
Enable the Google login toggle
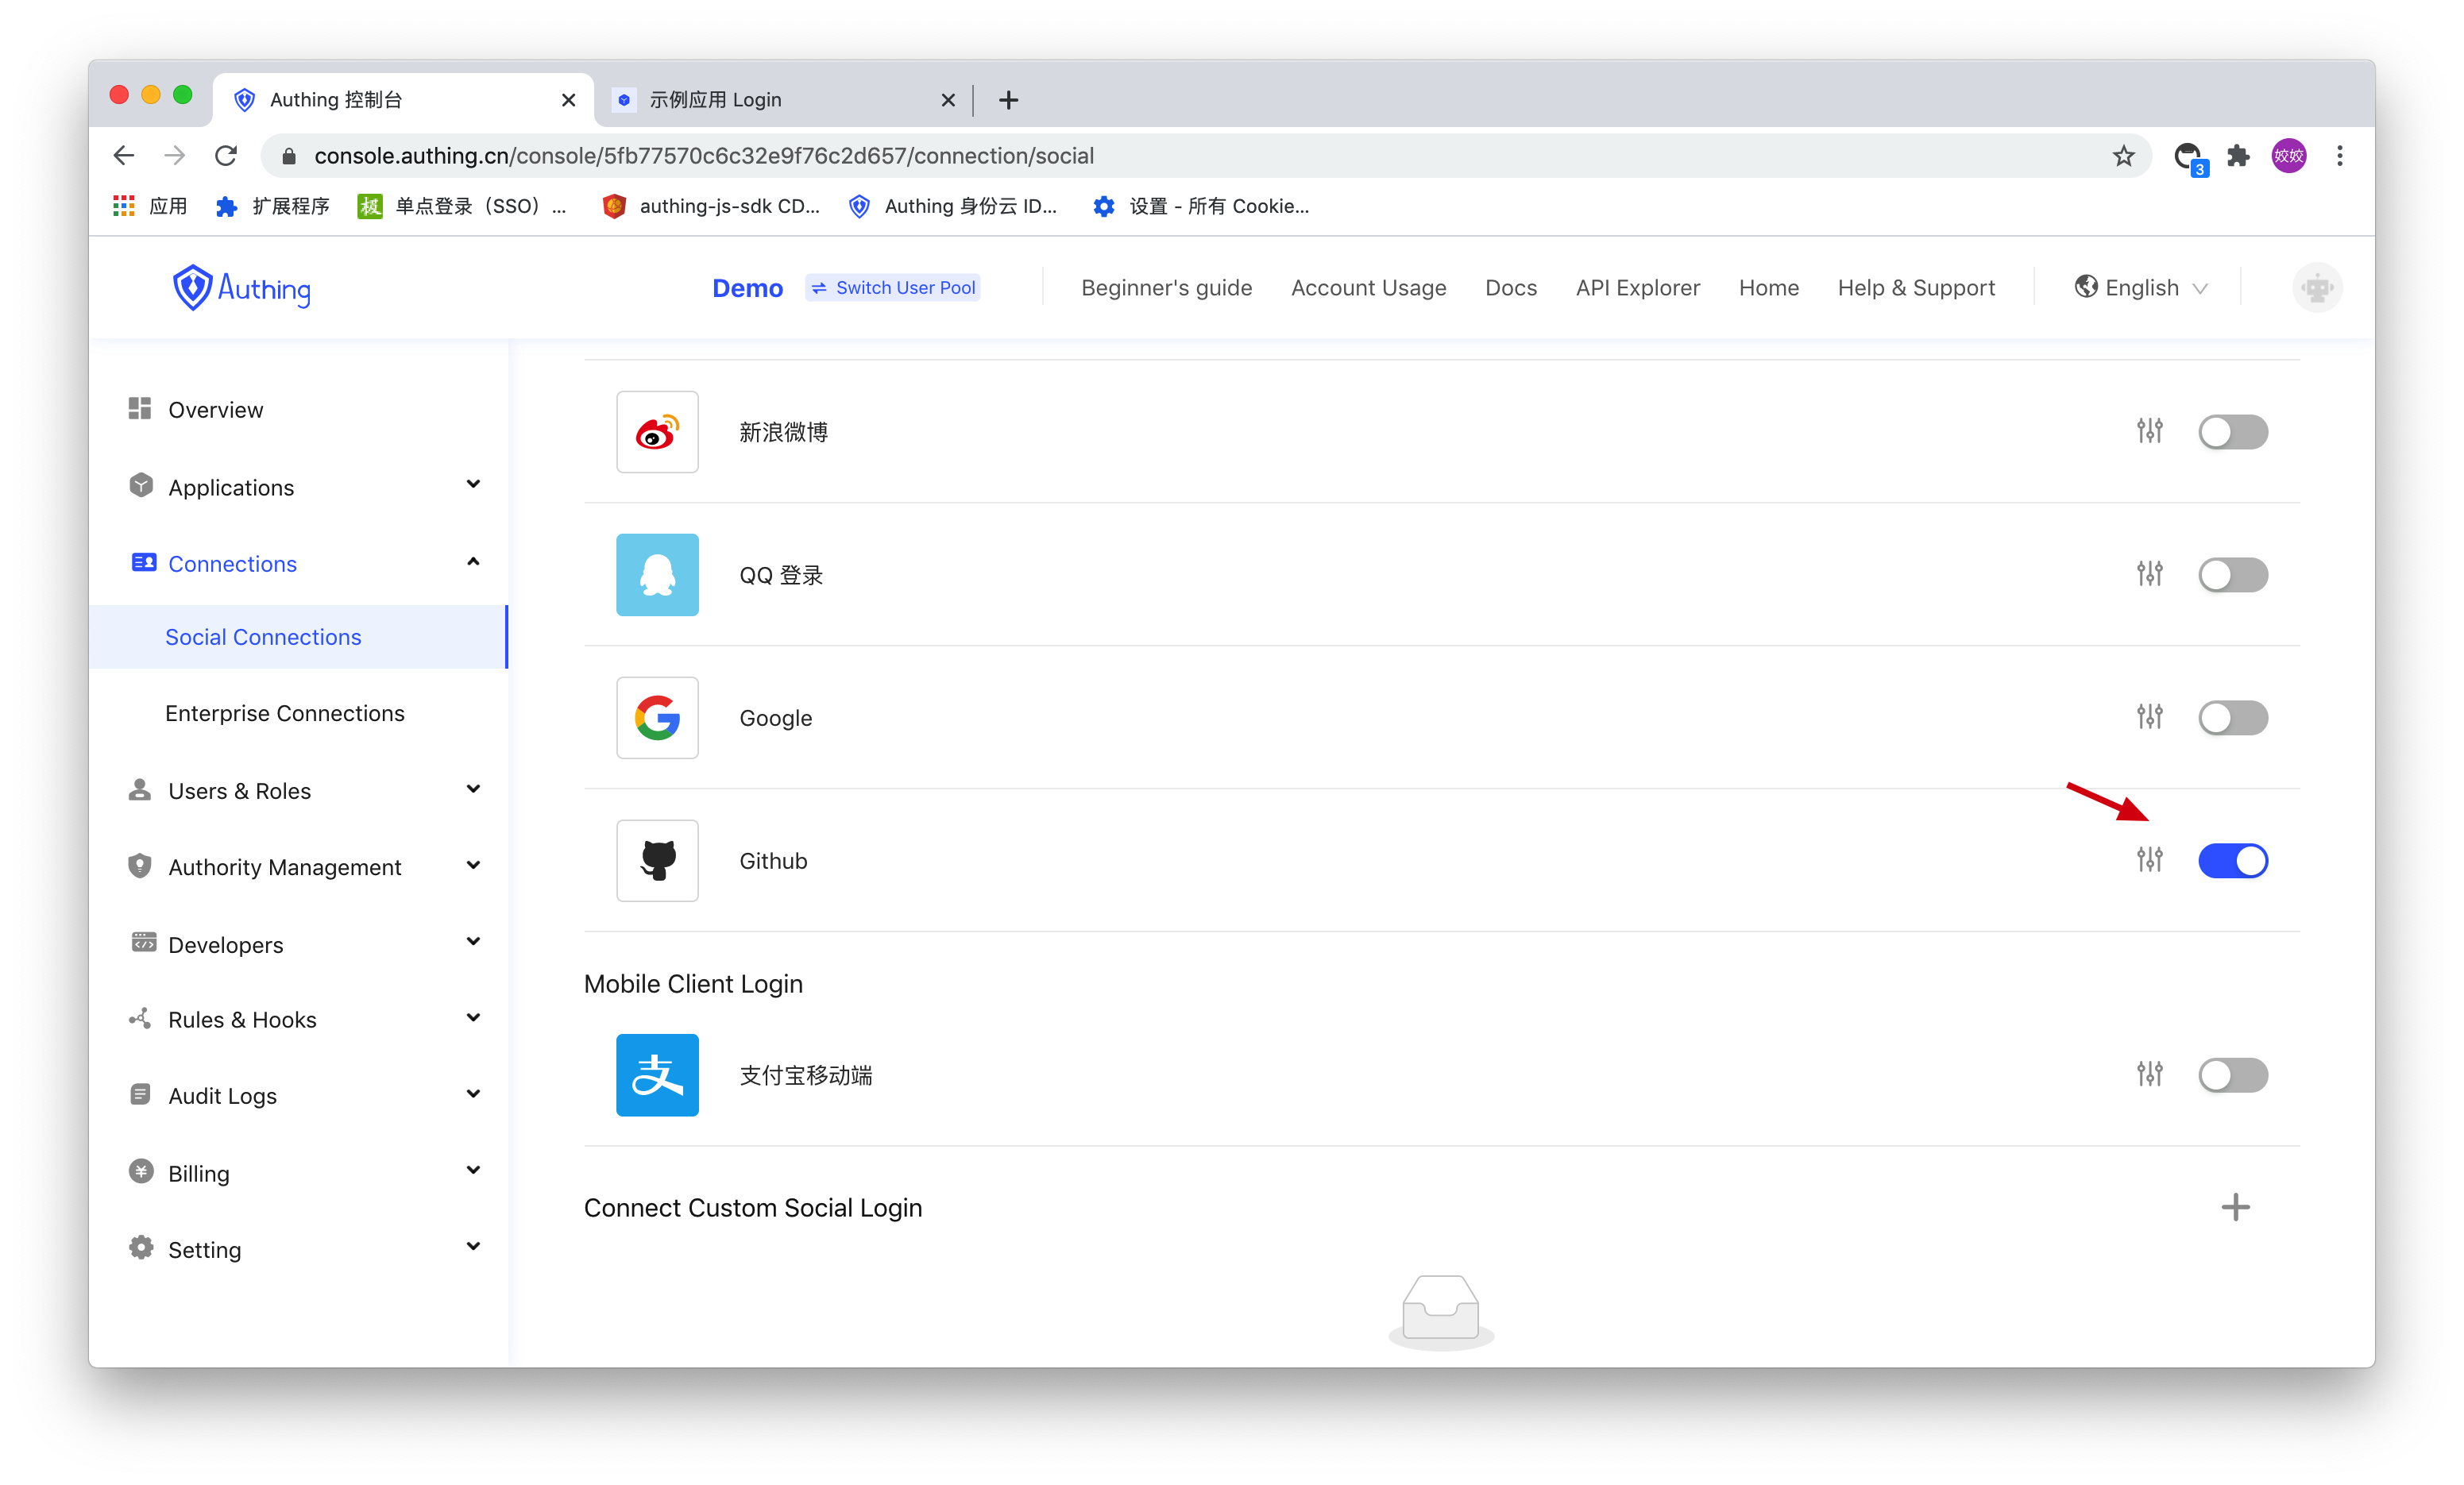pos(2232,717)
